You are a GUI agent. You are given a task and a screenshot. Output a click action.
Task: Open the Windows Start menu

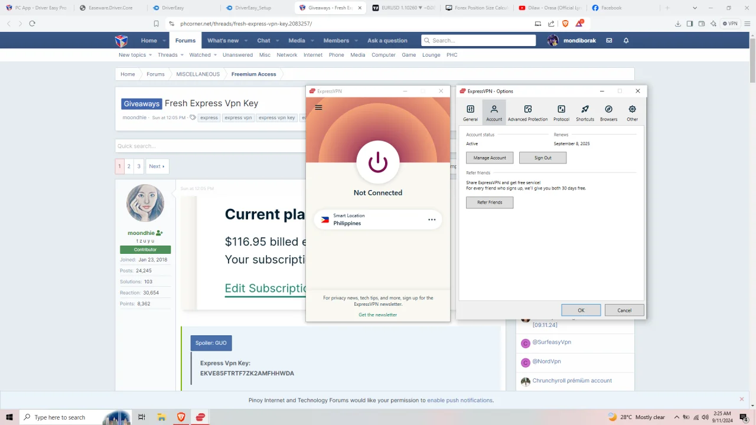[9, 417]
